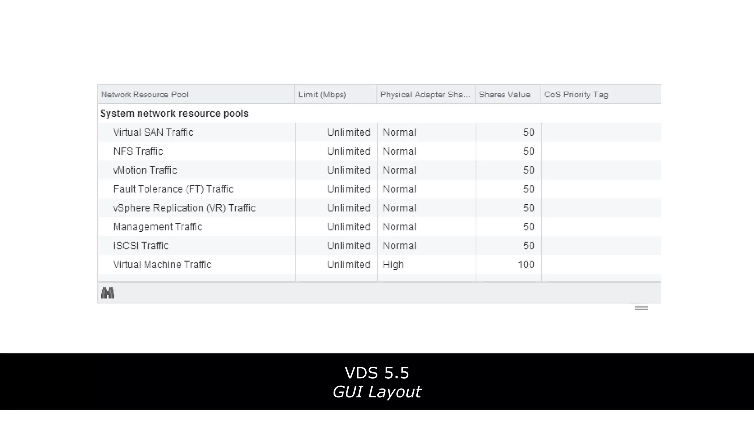Select vSphere Replication (VR) Traffic row
Viewport: 754px width, 424px height.
379,208
